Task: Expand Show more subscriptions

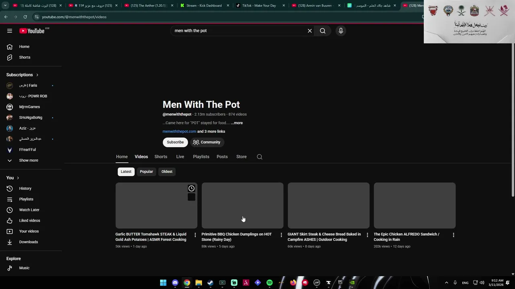Action: tap(31, 160)
